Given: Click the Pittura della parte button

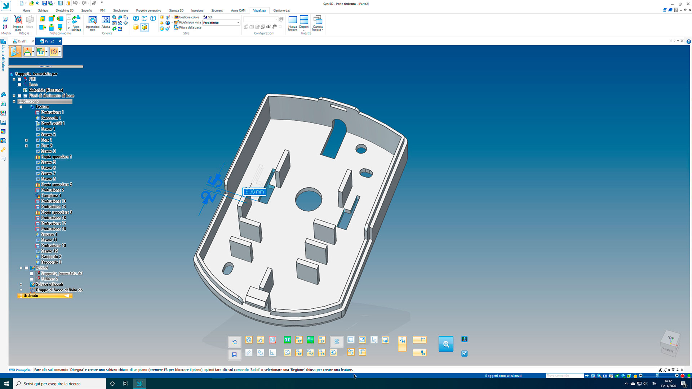Looking at the screenshot, I should [188, 27].
